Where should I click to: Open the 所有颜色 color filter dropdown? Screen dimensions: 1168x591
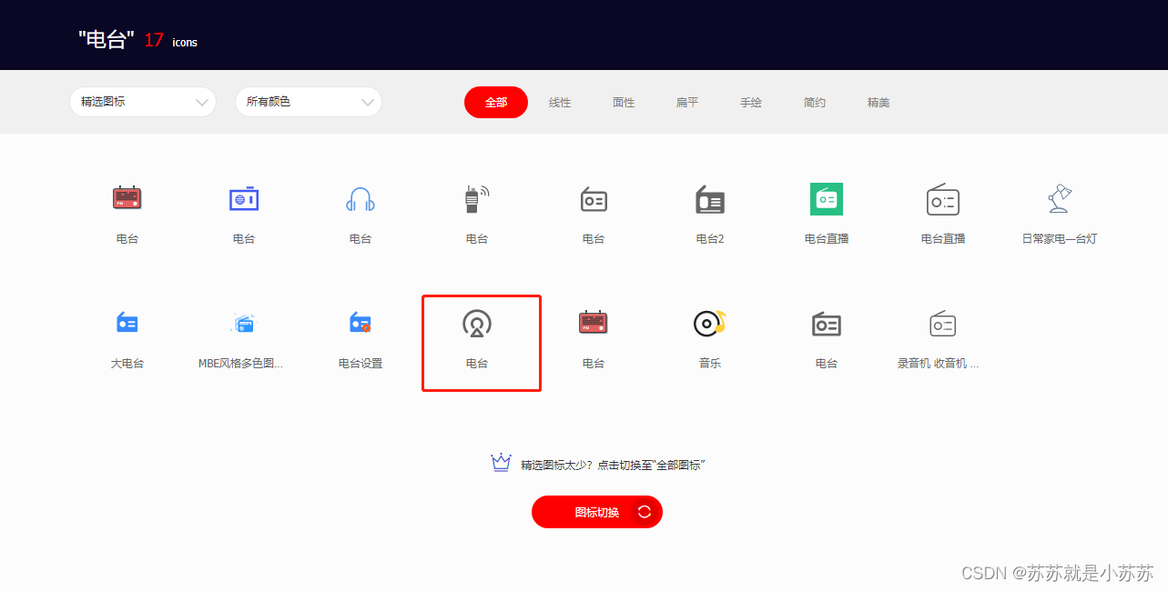tap(309, 102)
